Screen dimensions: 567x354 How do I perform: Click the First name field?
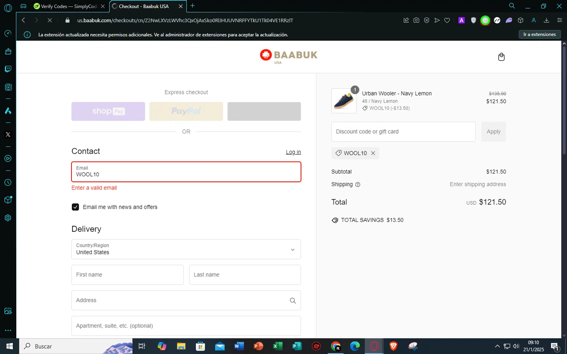click(127, 275)
